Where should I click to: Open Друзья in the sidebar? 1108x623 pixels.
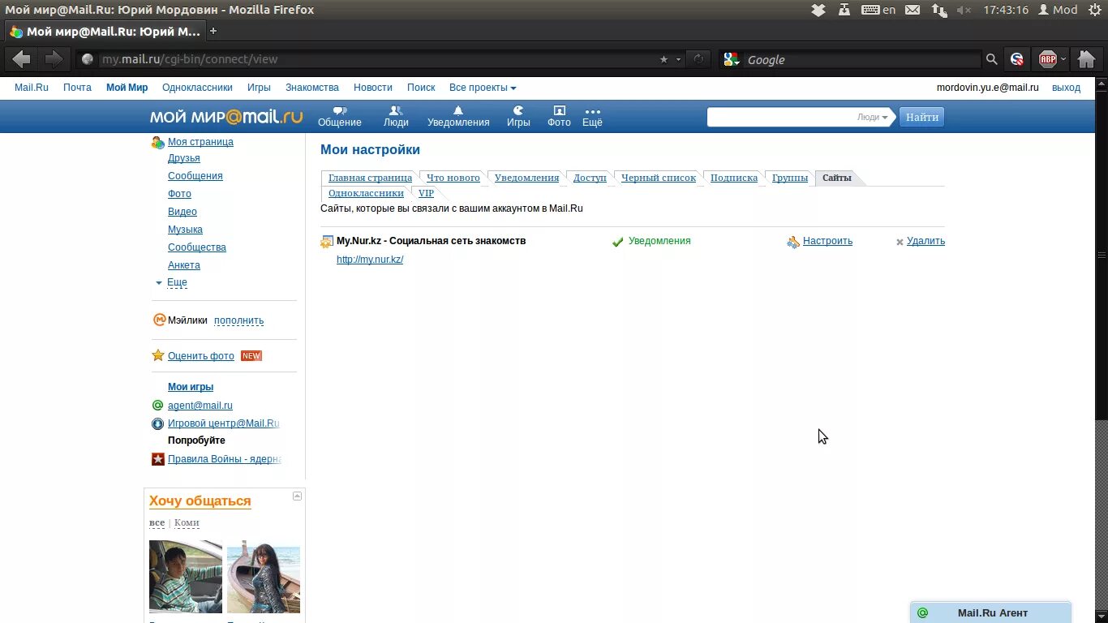184,158
